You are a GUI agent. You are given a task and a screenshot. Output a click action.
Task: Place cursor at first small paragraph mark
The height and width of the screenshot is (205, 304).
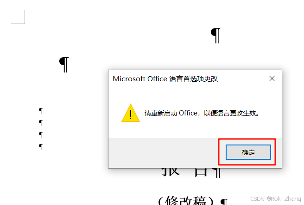pyautogui.click(x=41, y=111)
